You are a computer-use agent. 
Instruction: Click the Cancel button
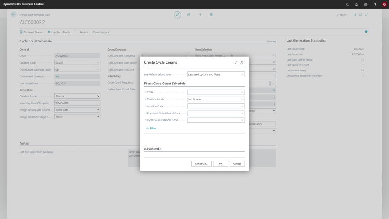[237, 164]
